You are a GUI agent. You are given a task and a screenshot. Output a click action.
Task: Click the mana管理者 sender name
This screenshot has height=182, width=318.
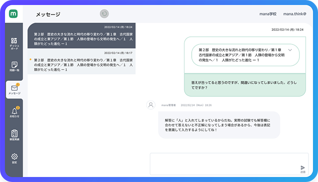click(168, 105)
